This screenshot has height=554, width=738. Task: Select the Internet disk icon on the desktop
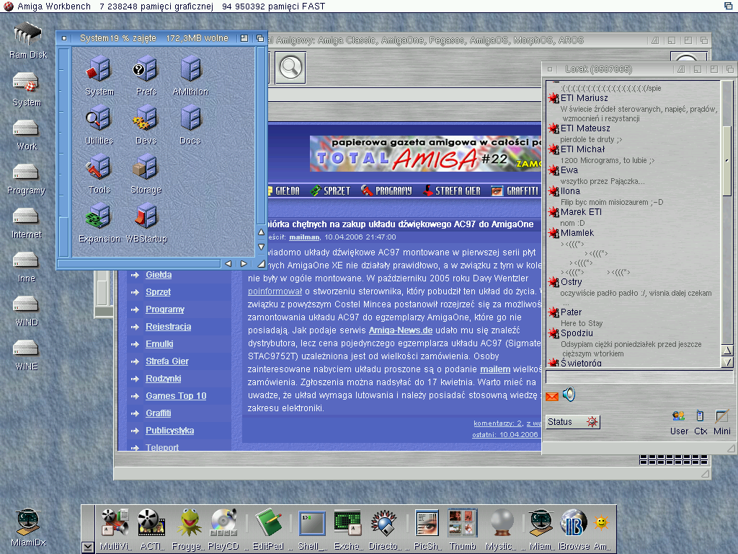tap(27, 223)
